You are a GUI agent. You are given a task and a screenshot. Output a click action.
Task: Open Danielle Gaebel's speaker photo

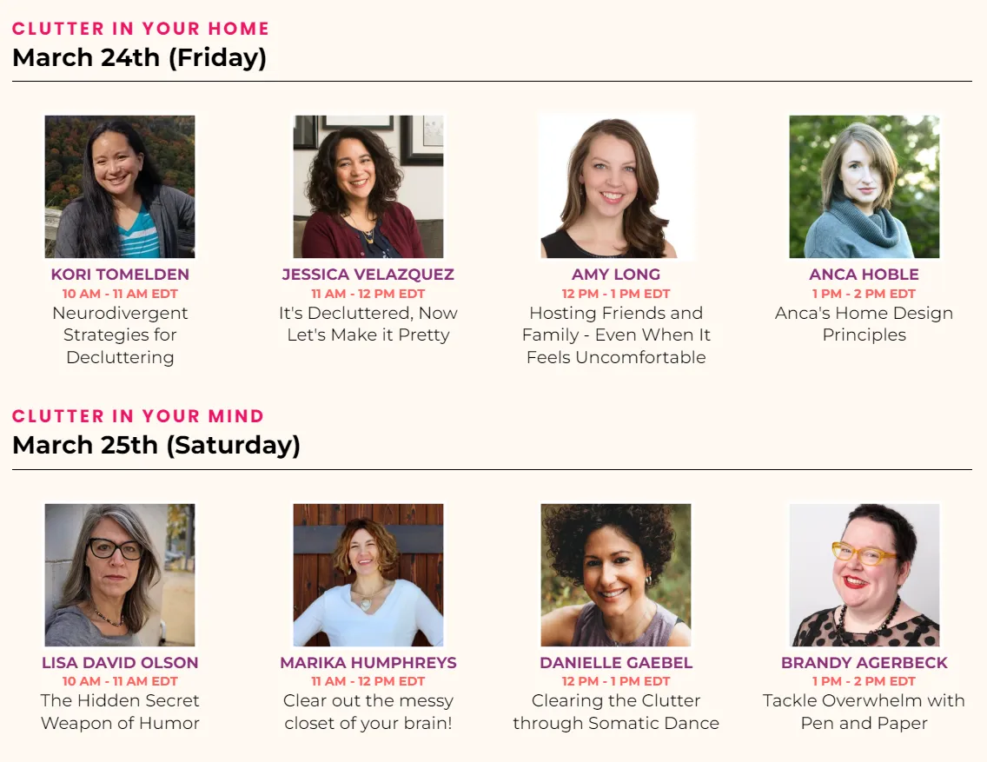616,574
